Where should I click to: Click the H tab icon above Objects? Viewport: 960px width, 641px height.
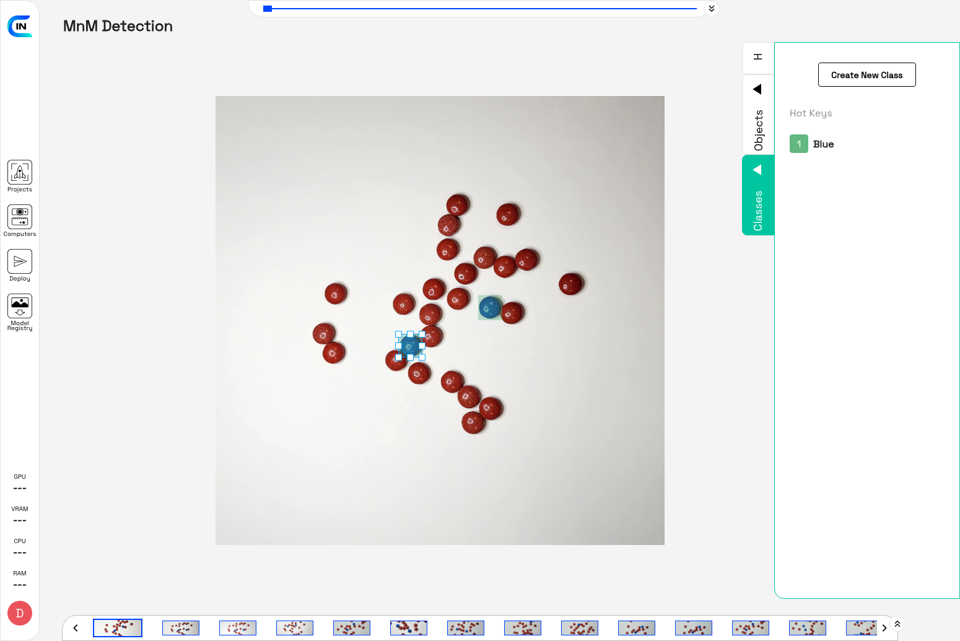click(x=757, y=57)
